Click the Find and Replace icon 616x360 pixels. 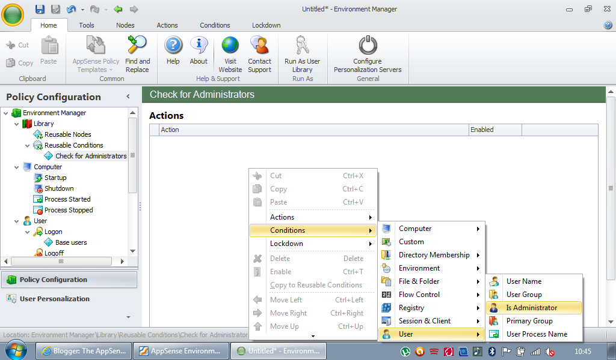[x=137, y=47]
